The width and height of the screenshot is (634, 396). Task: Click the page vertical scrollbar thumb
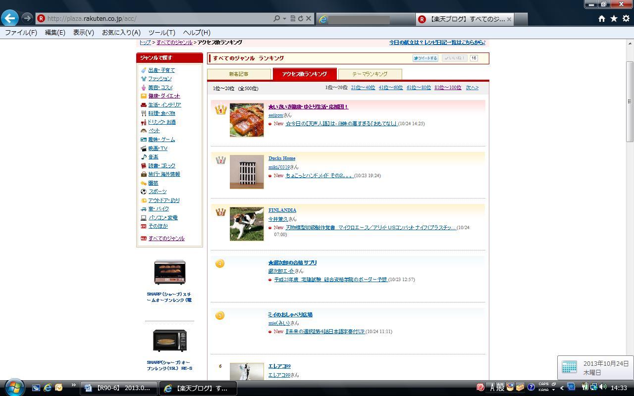[x=630, y=101]
